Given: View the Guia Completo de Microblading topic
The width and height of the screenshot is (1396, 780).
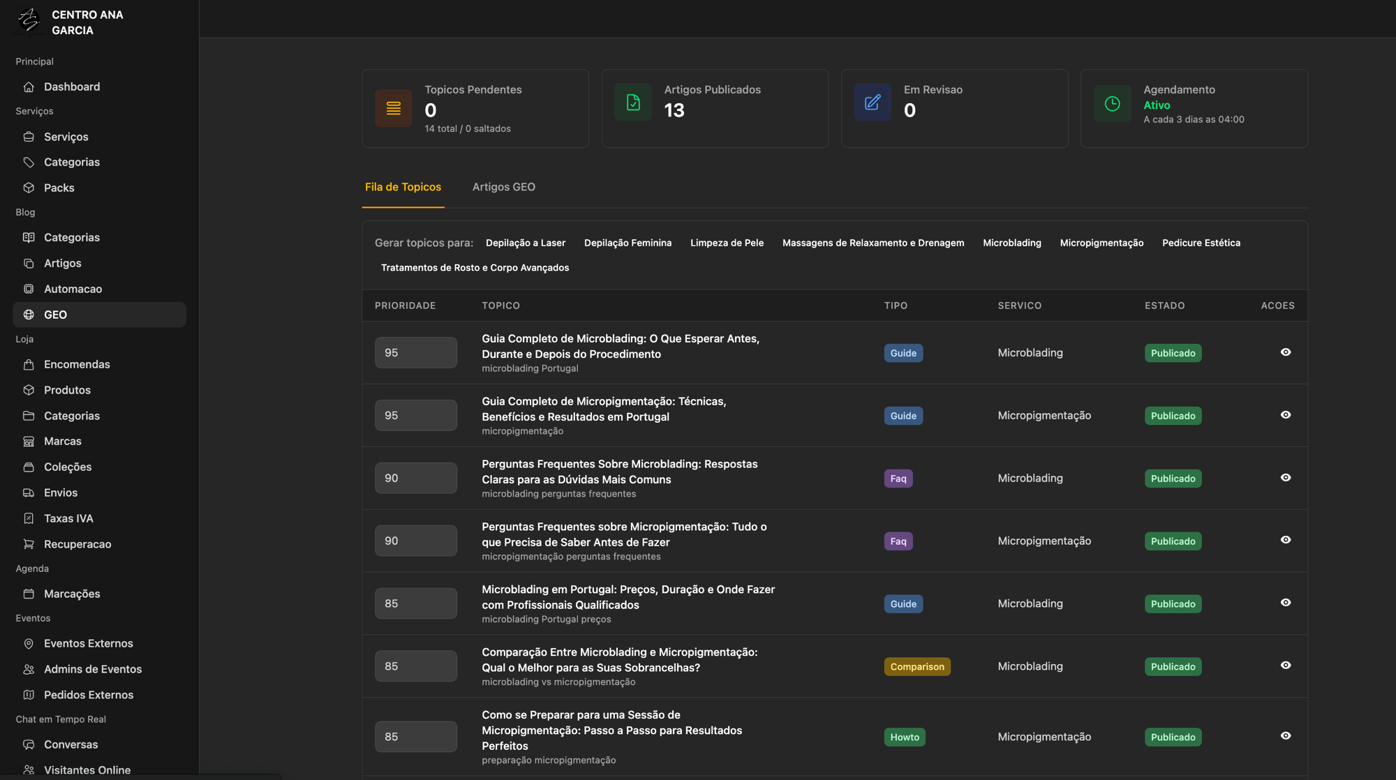Looking at the screenshot, I should (x=1286, y=352).
